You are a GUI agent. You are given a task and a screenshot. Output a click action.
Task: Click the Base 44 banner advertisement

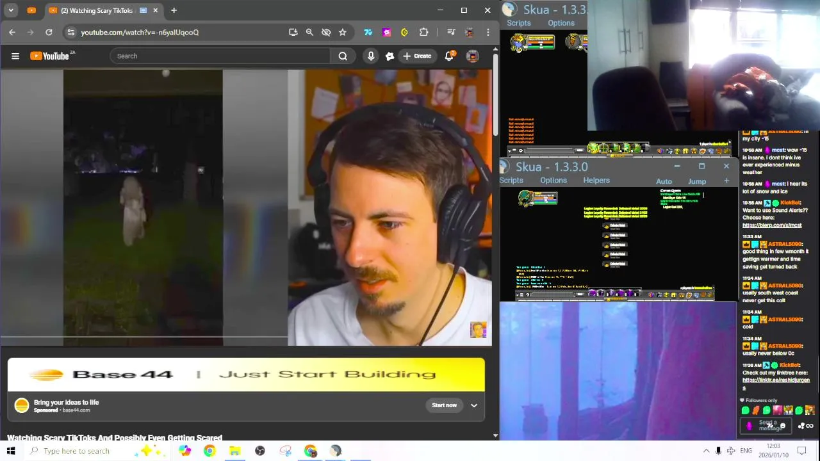tap(246, 375)
